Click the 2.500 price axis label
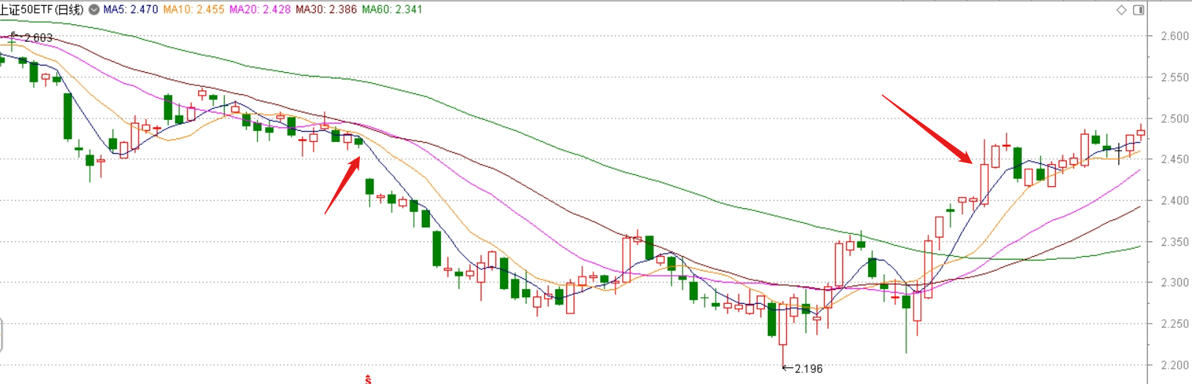Image resolution: width=1192 pixels, height=384 pixels. click(1174, 118)
